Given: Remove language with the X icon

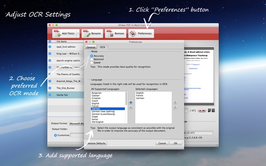Looking at the screenshot, I should click(x=131, y=107).
